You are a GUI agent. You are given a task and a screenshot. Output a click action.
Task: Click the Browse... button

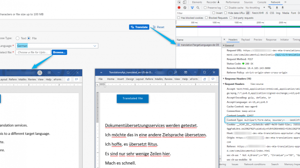[59, 52]
